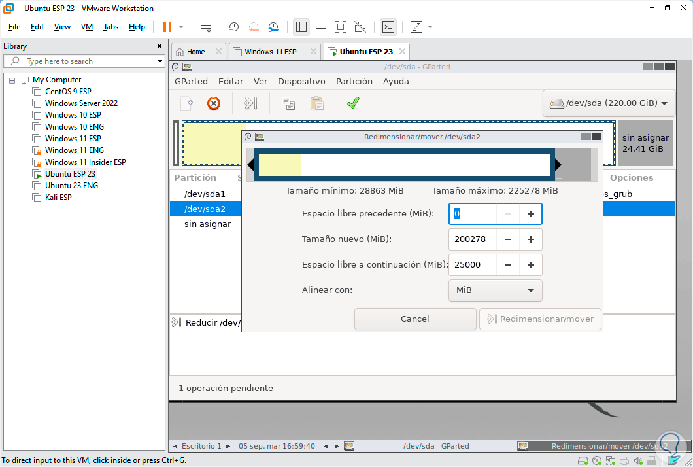Open the Alinear con MiB dropdown
Screen dimensions: 693x467
495,290
